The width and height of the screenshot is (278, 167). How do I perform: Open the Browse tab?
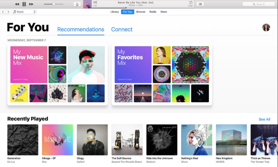click(x=141, y=12)
